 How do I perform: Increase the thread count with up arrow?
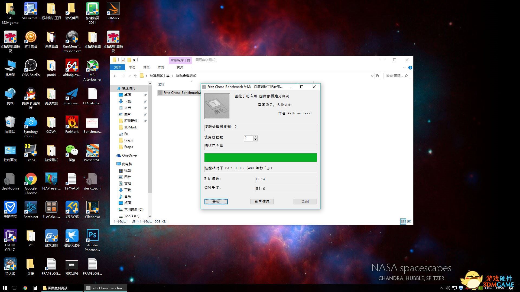point(255,137)
